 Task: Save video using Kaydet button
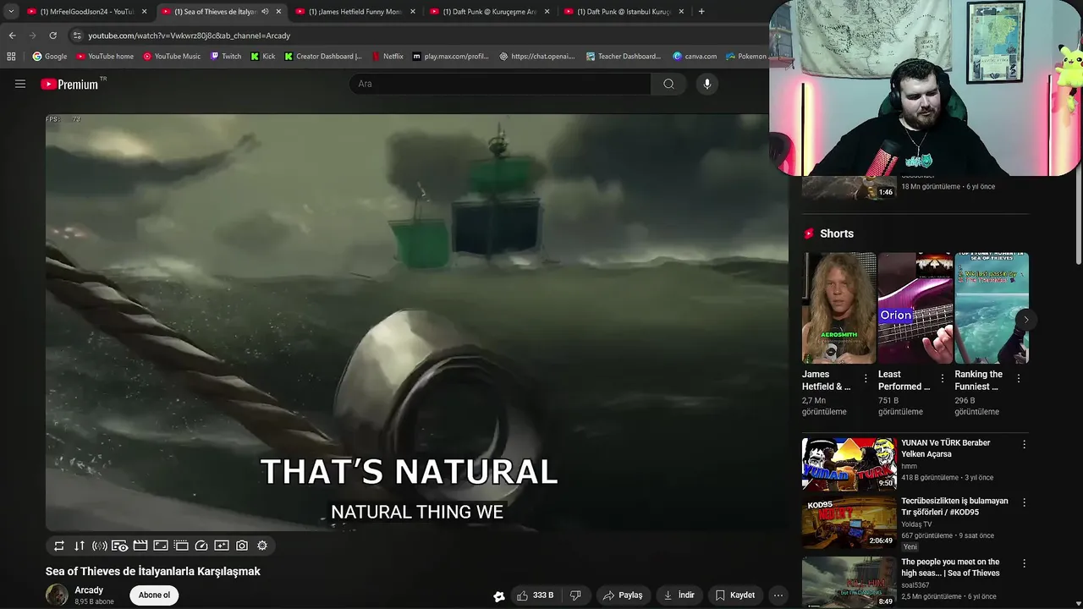tap(734, 595)
